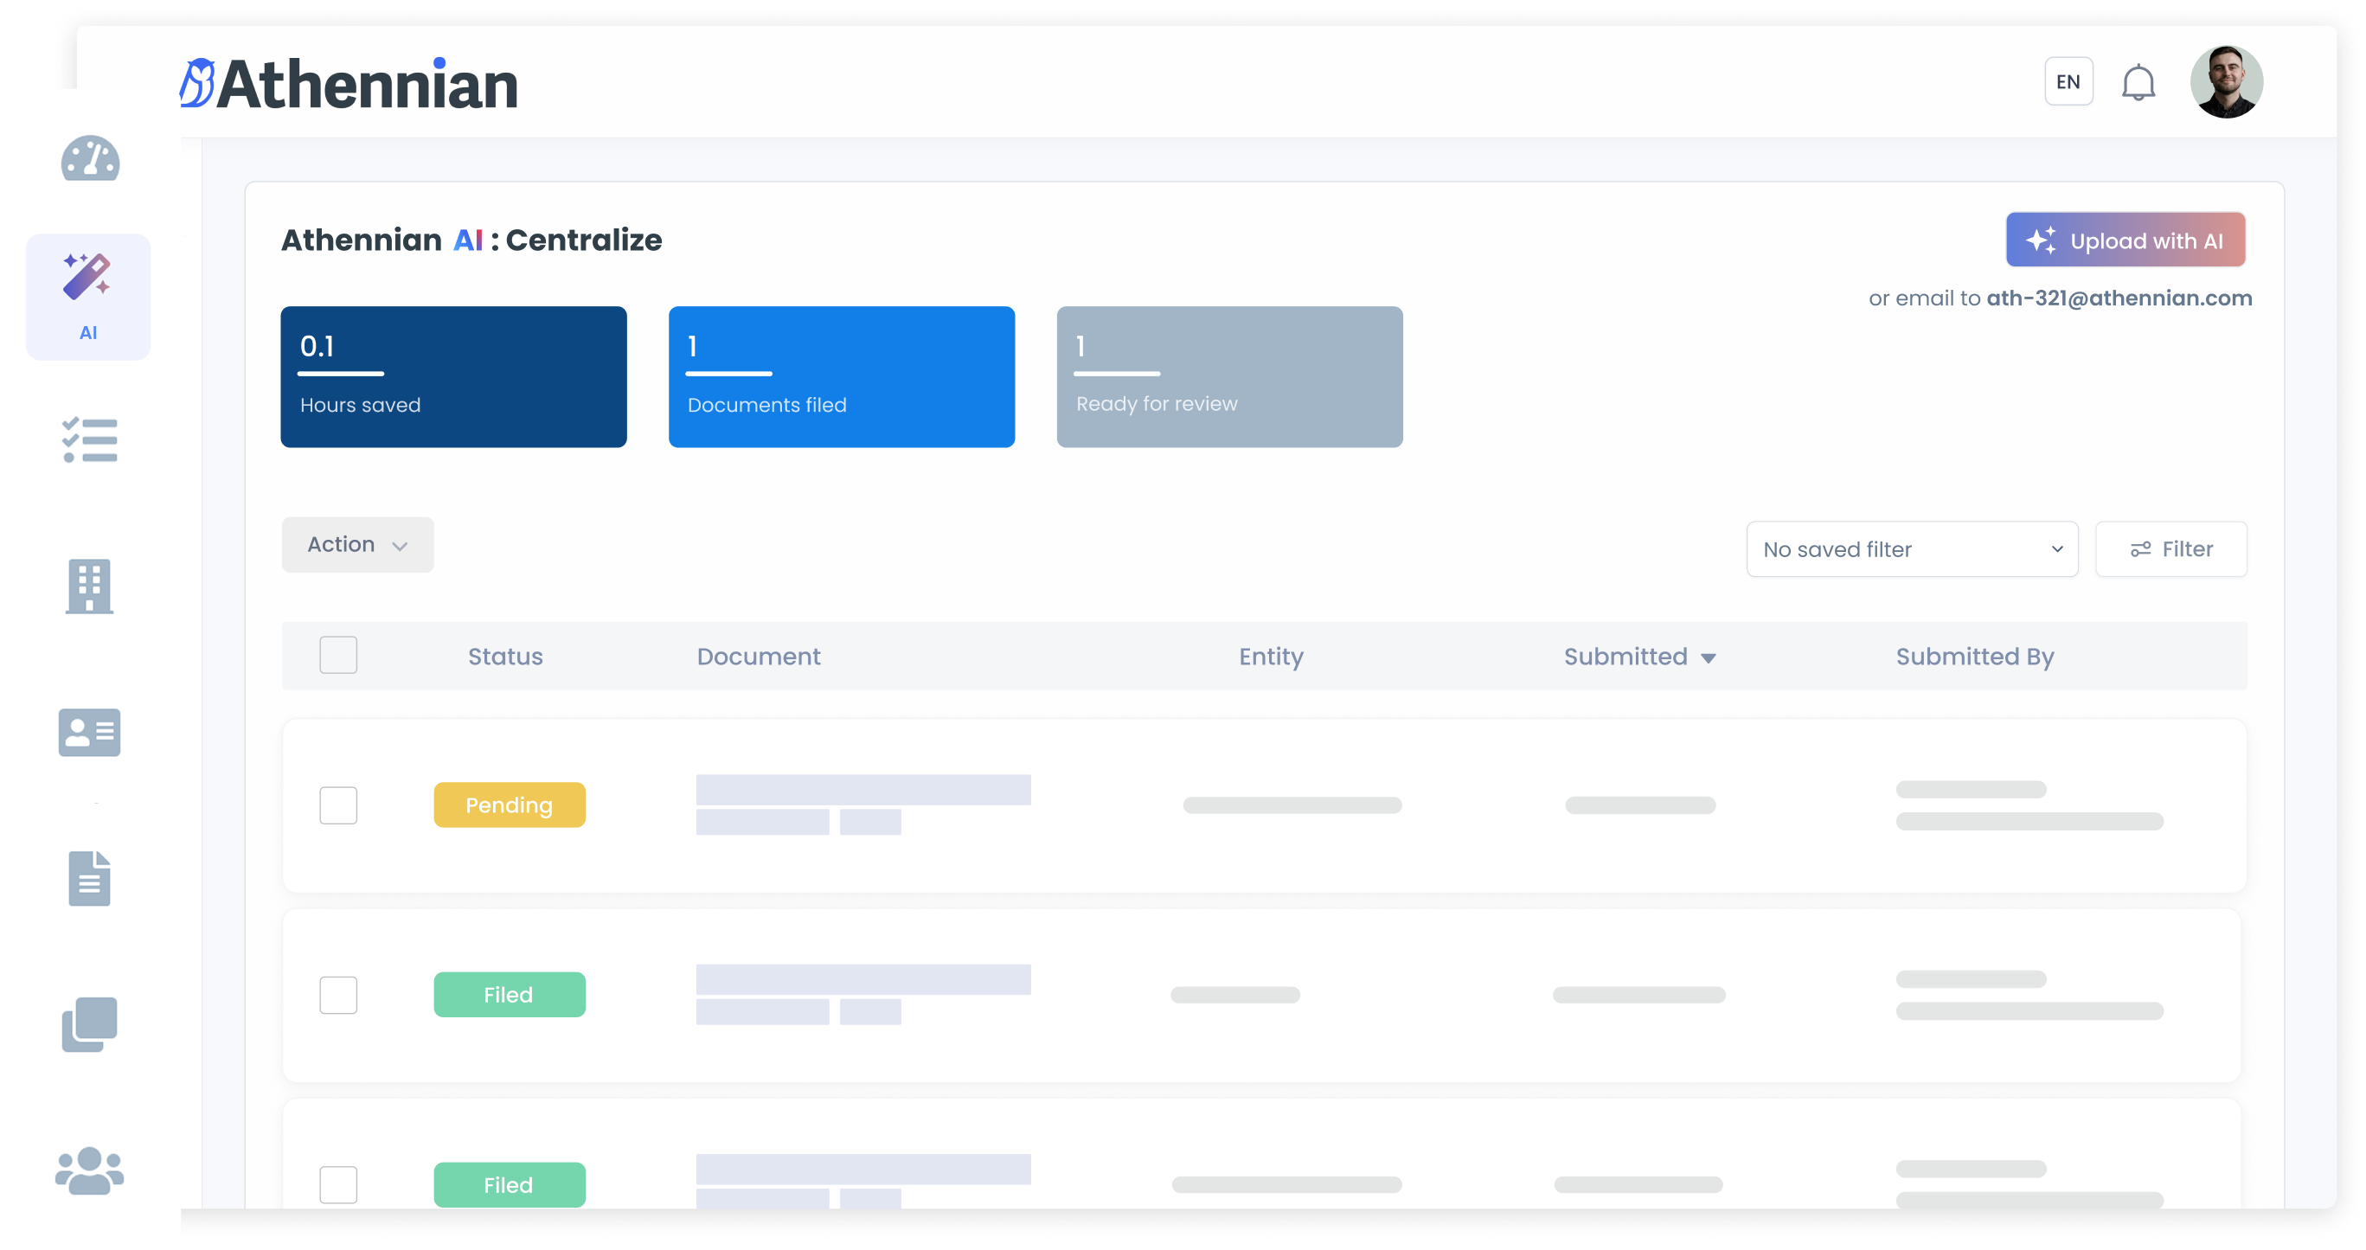Viewport: 2366px width, 1250px height.
Task: Open the checklist tasks icon in sidebar
Action: click(x=90, y=440)
